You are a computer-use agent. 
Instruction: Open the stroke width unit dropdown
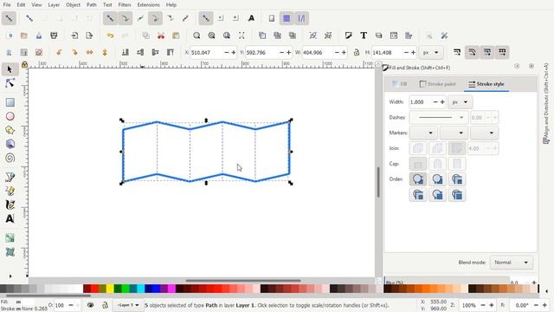(x=460, y=102)
